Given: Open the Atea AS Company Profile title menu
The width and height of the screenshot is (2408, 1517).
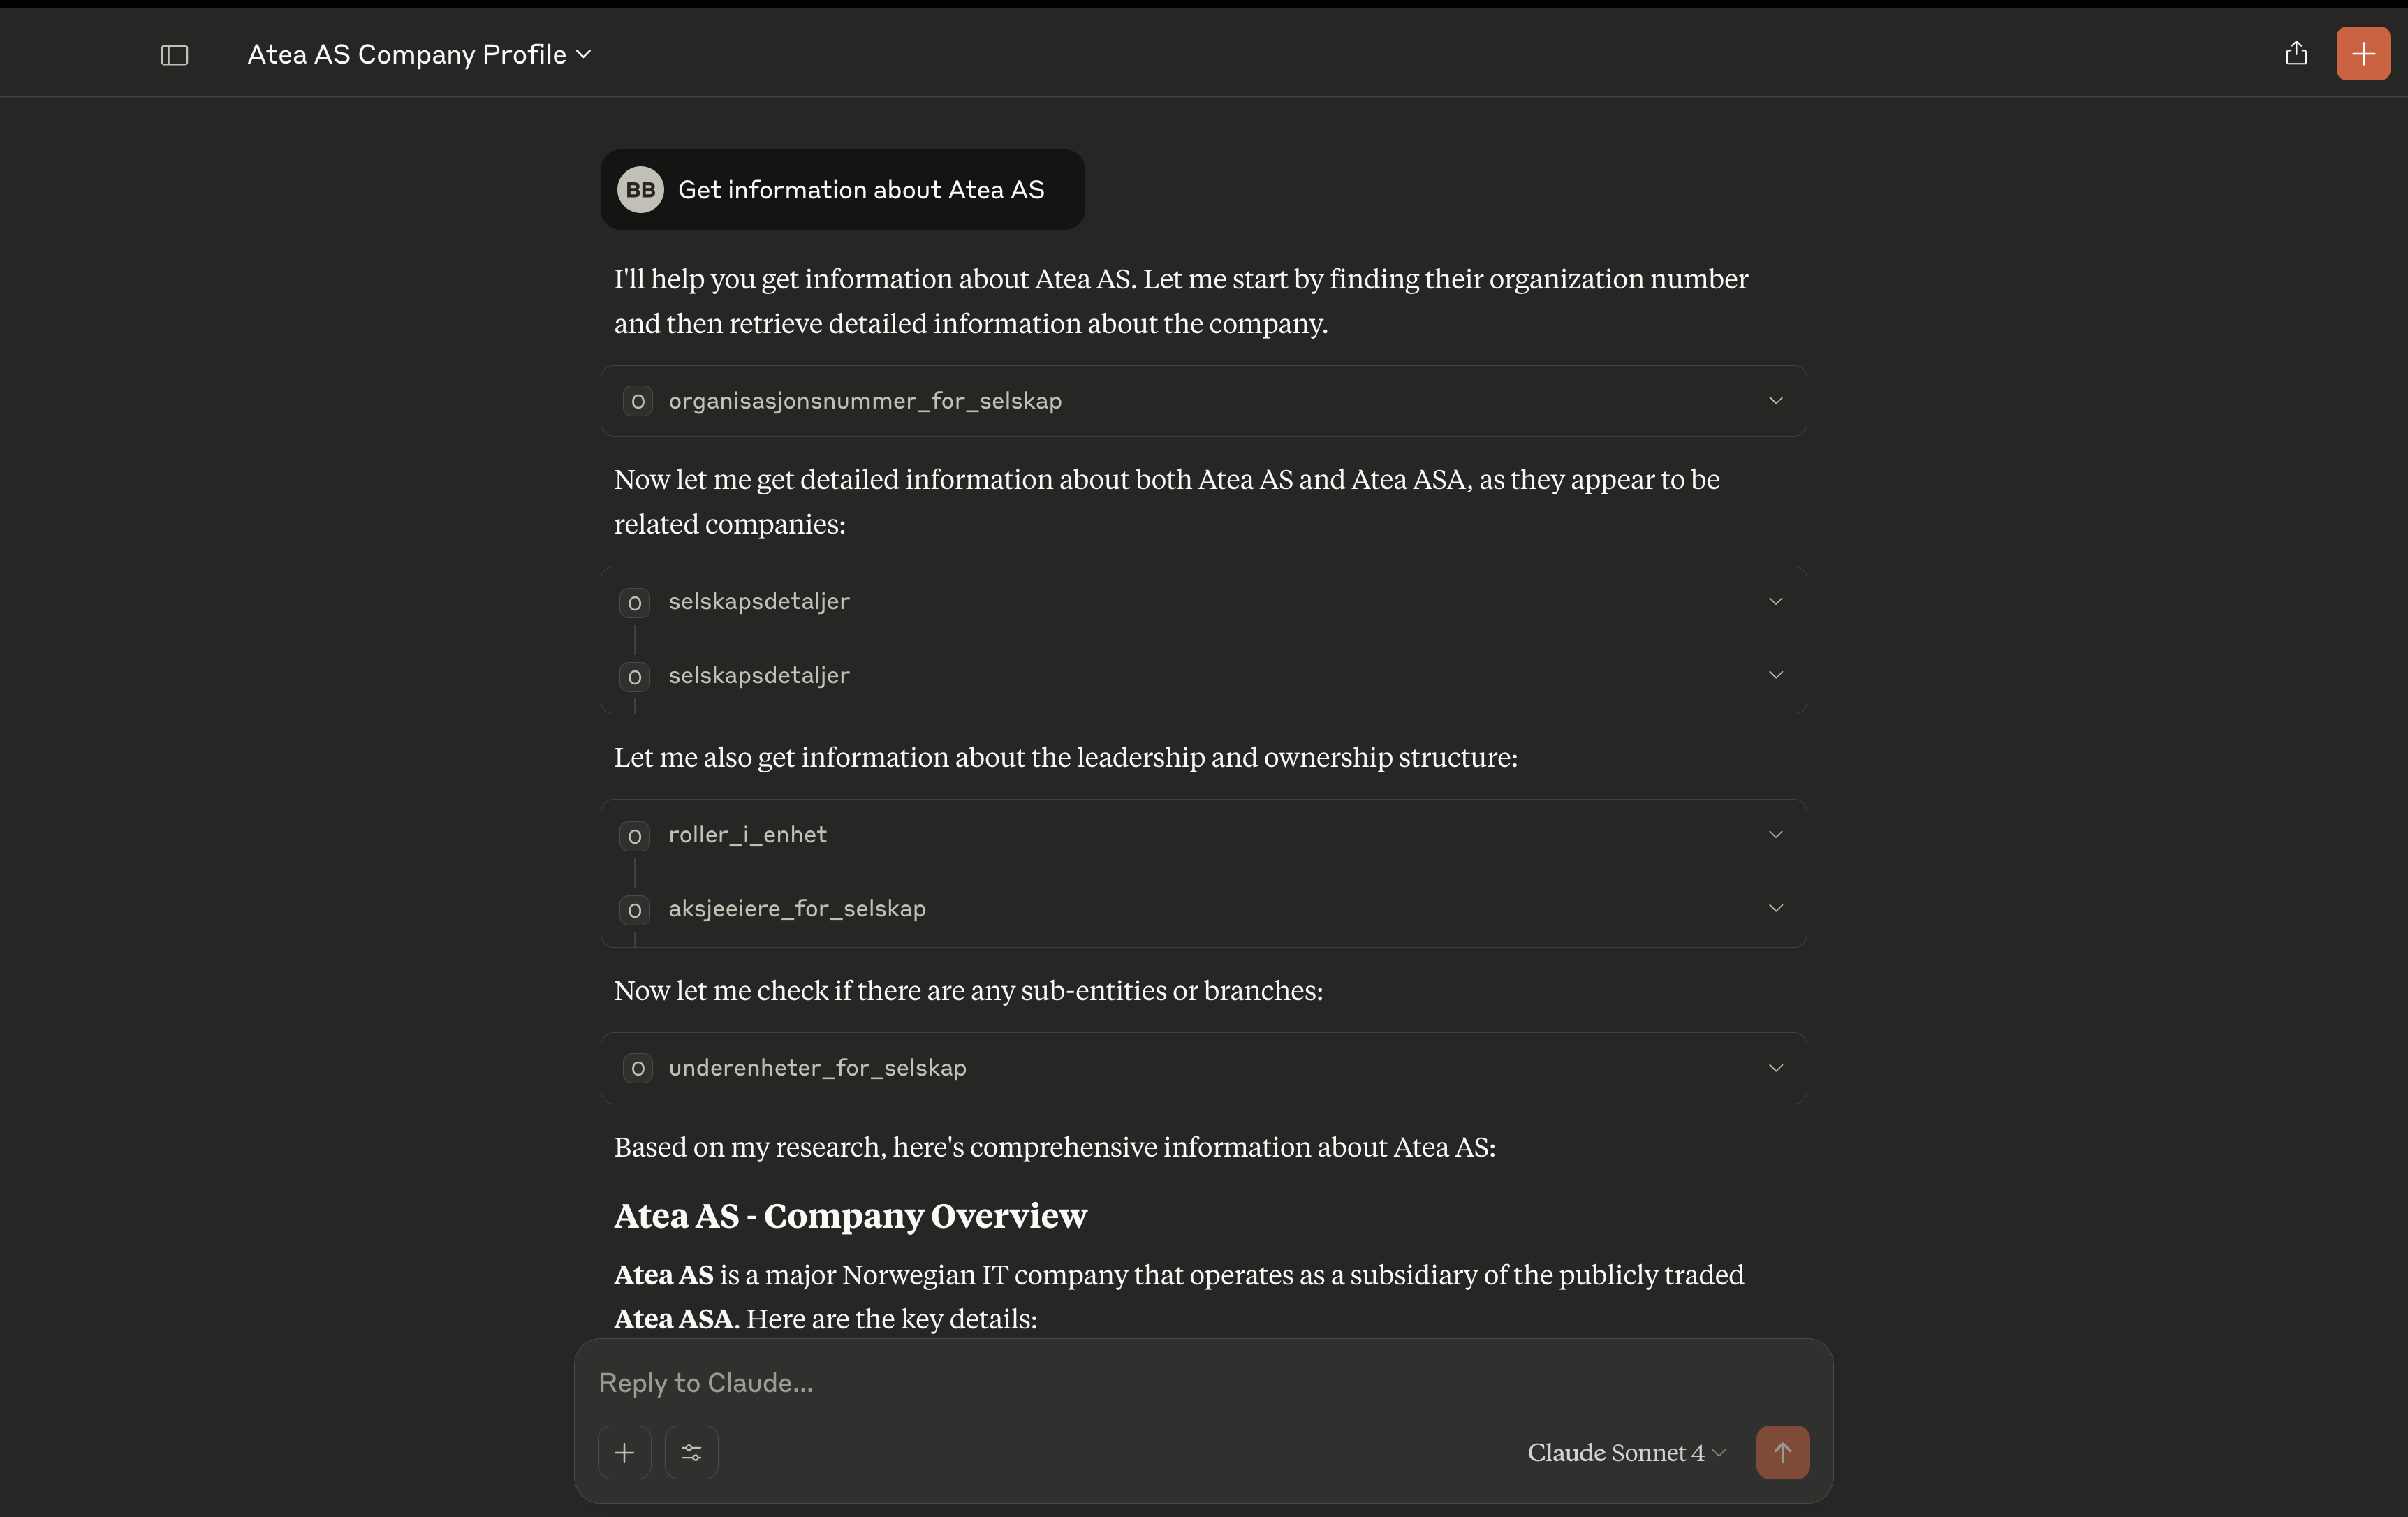Looking at the screenshot, I should coord(419,55).
